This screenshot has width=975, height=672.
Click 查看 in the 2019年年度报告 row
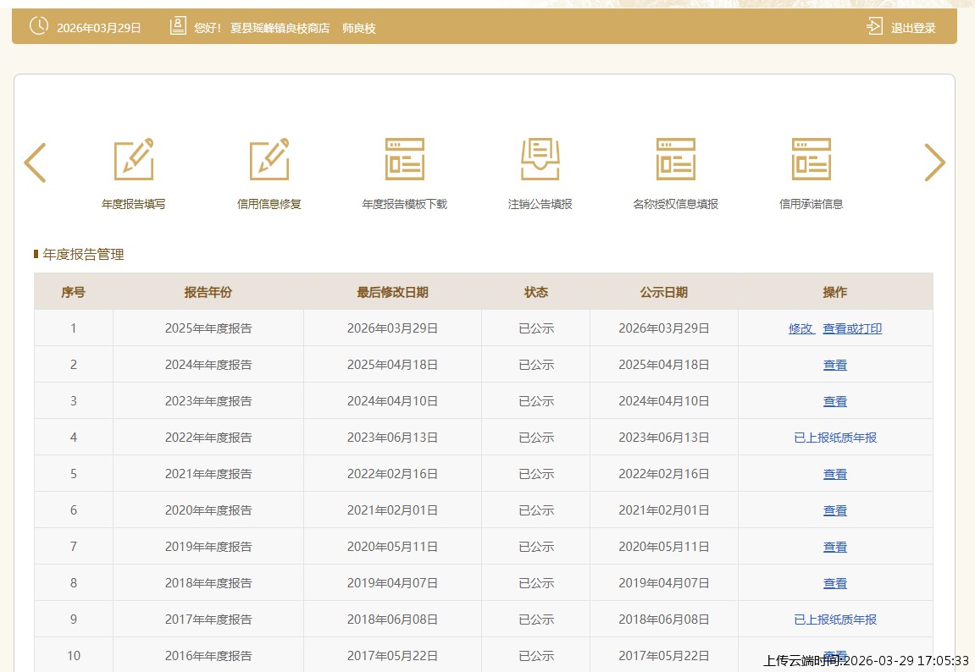pos(835,547)
